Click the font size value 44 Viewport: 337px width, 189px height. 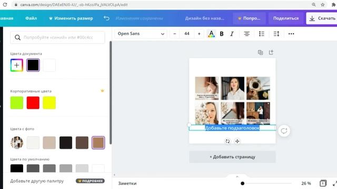click(x=187, y=34)
